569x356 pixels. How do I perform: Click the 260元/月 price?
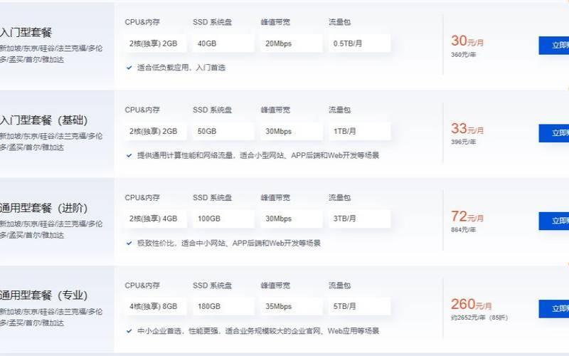coord(471,305)
